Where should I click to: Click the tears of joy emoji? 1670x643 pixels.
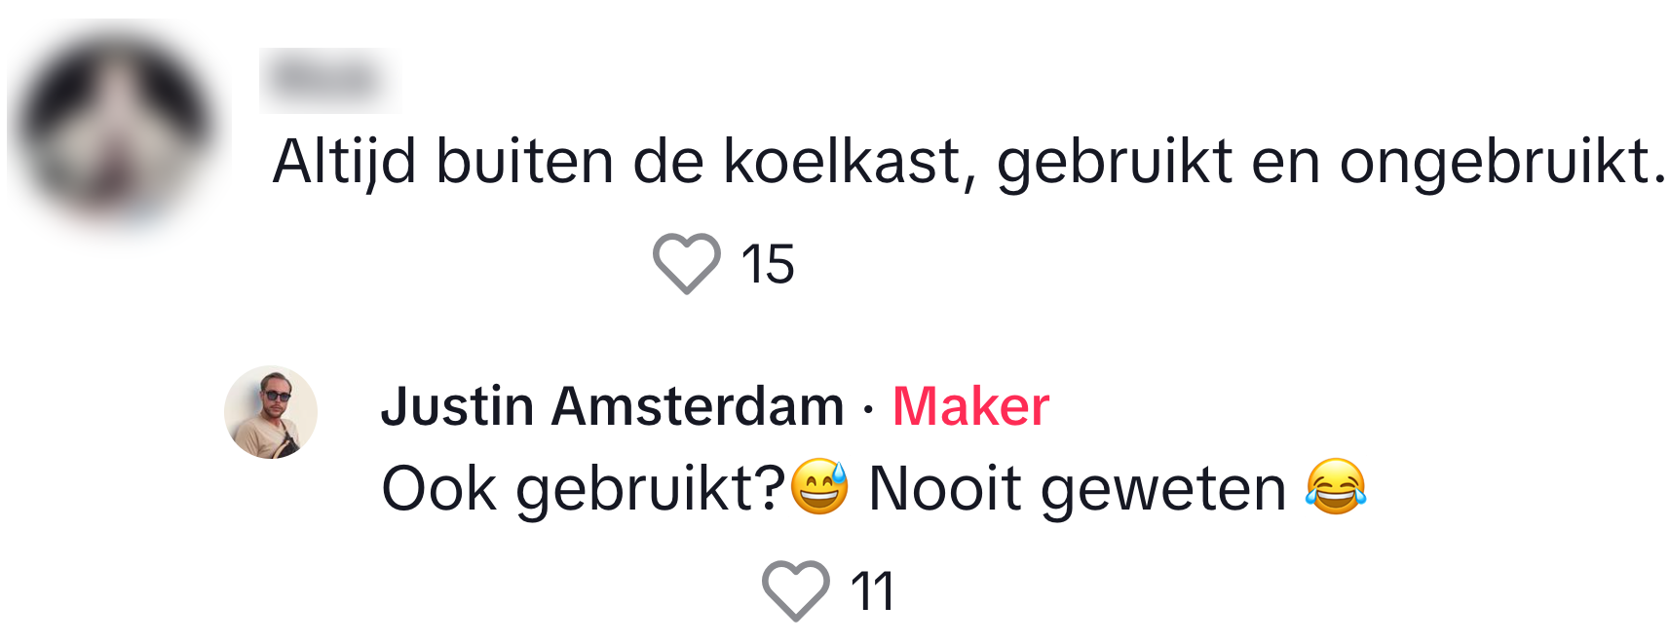click(x=1336, y=486)
